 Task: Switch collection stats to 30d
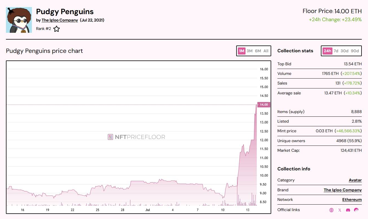coord(344,51)
